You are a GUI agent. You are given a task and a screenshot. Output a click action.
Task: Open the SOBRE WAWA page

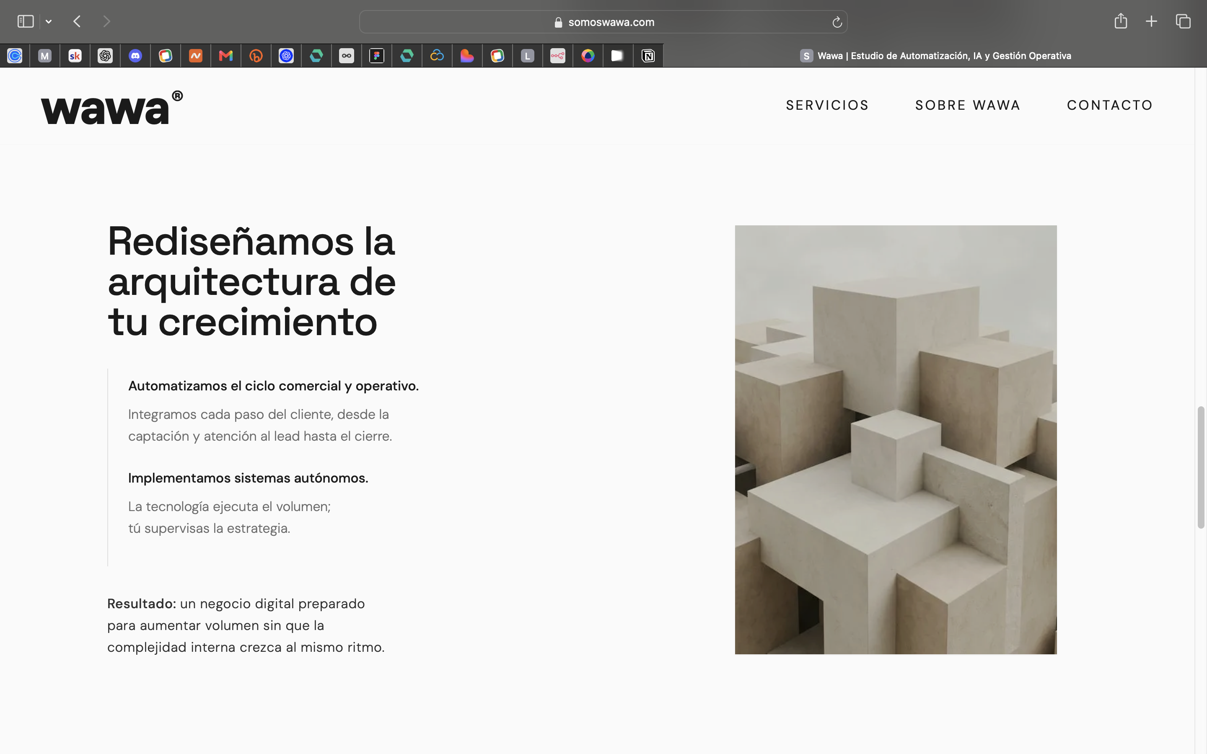[x=968, y=105]
